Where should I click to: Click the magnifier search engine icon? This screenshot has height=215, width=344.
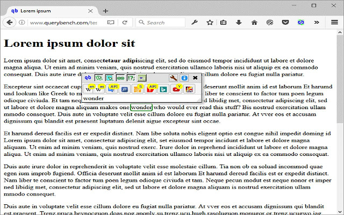click(x=125, y=89)
